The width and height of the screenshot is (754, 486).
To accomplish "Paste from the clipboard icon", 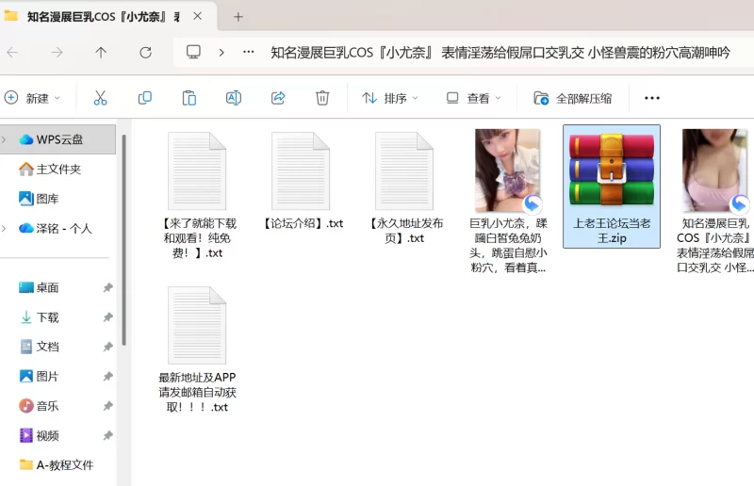I will click(189, 98).
